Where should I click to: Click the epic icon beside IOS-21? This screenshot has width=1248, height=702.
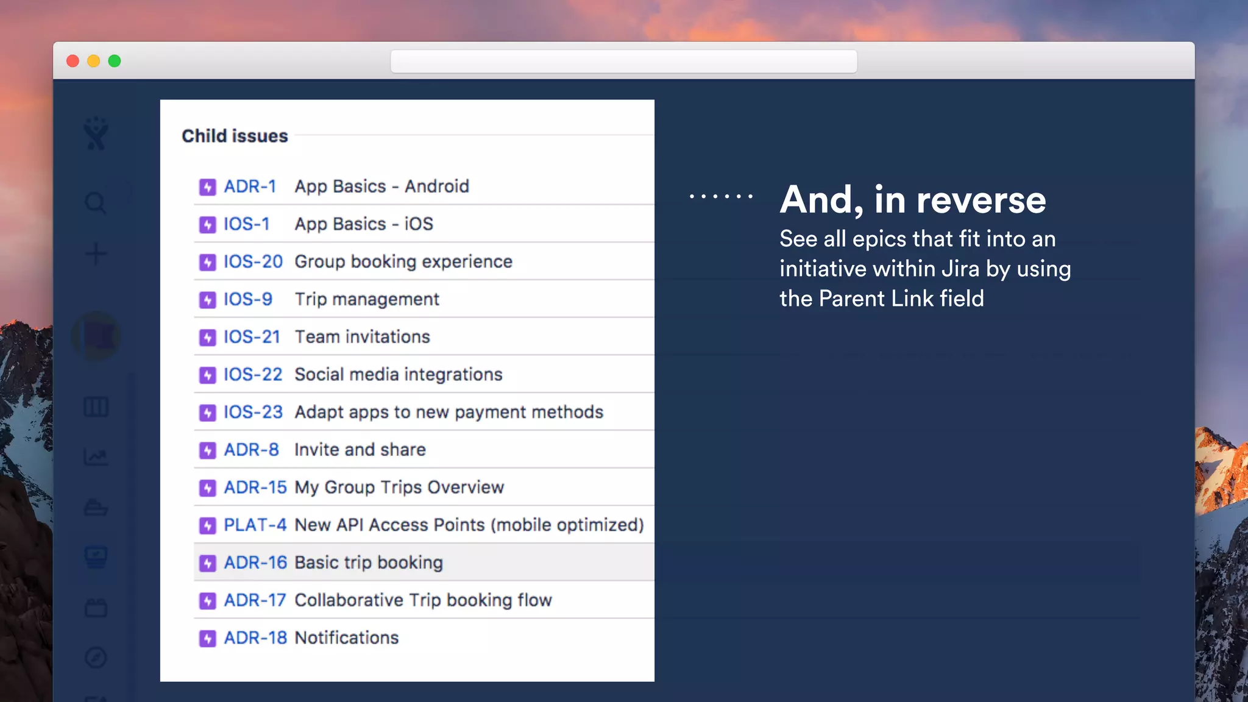208,338
